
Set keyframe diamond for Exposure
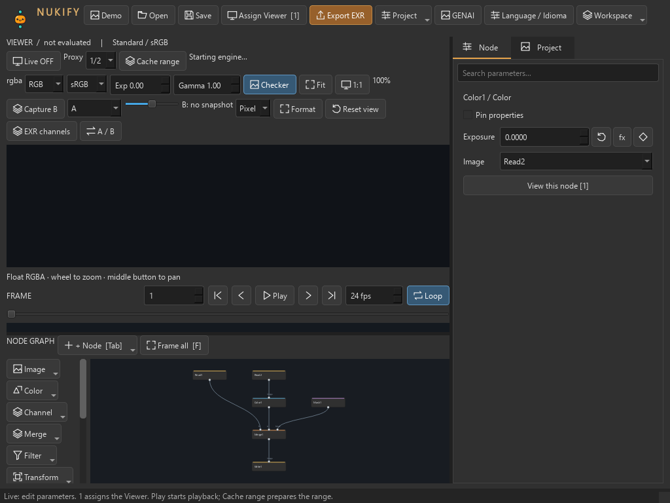click(x=643, y=137)
